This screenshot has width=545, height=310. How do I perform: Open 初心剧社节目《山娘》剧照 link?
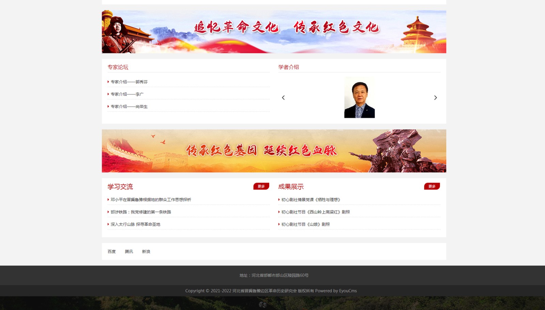coord(305,225)
